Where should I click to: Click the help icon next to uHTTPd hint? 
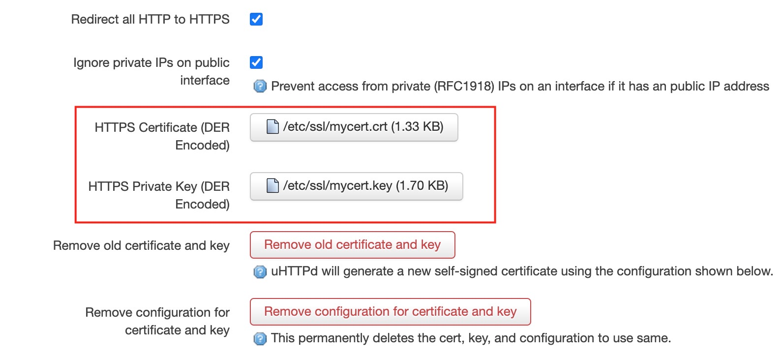pos(260,271)
